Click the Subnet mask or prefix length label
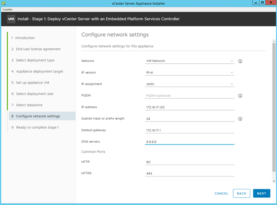The height and width of the screenshot is (205, 277). (x=103, y=118)
